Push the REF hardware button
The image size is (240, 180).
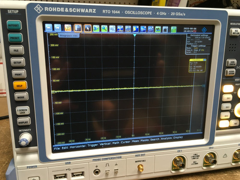pos(234,123)
